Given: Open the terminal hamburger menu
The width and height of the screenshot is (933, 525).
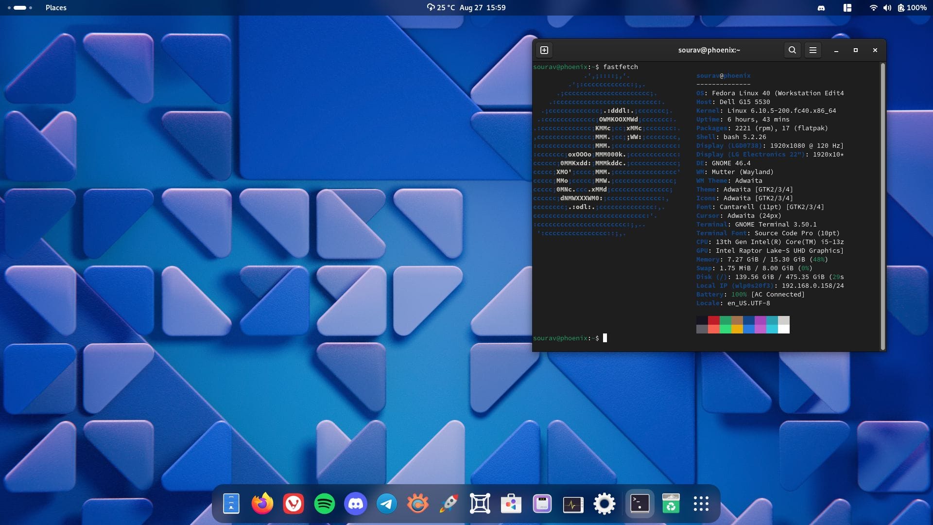Looking at the screenshot, I should 812,50.
